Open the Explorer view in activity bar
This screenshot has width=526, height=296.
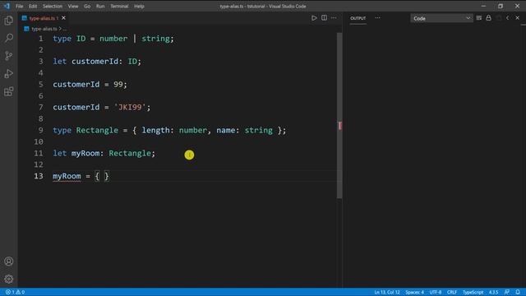coord(9,21)
